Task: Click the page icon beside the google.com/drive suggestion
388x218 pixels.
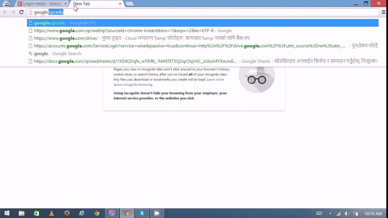Action: [x=30, y=38]
